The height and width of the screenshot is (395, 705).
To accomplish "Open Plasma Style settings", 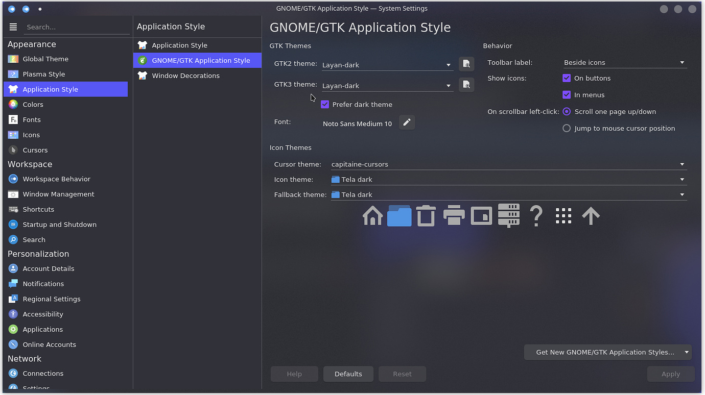I will click(x=65, y=74).
